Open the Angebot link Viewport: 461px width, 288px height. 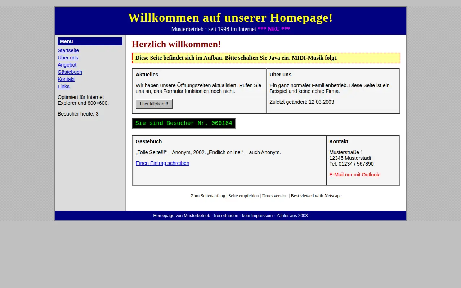[x=67, y=65]
